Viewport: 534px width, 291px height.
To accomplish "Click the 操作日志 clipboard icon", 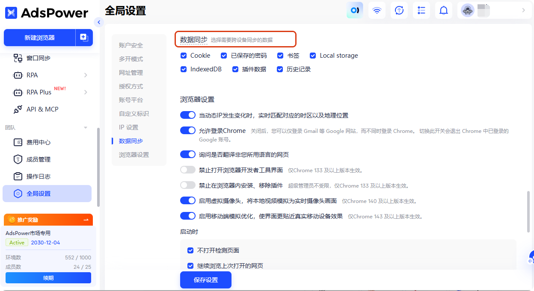I will (x=18, y=176).
